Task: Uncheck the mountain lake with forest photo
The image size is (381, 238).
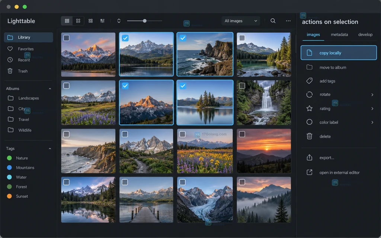Action: pos(125,38)
